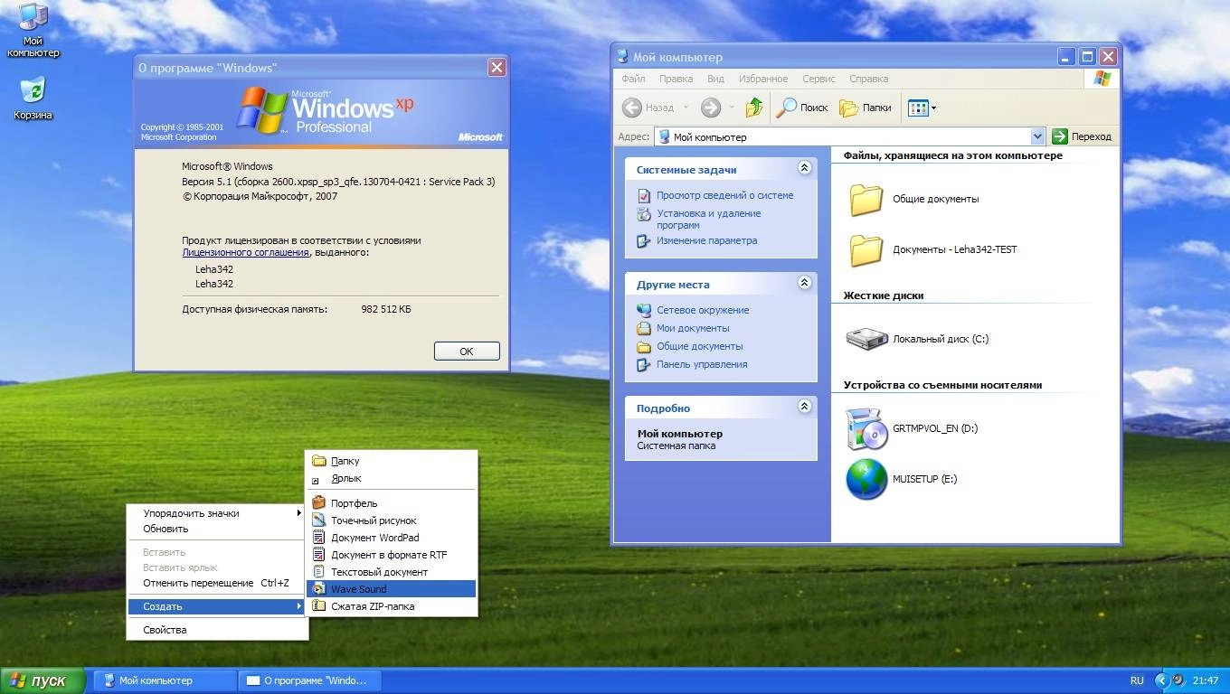This screenshot has width=1230, height=694.
Task: Click the 21:47 taskbar clock
Action: (1206, 680)
